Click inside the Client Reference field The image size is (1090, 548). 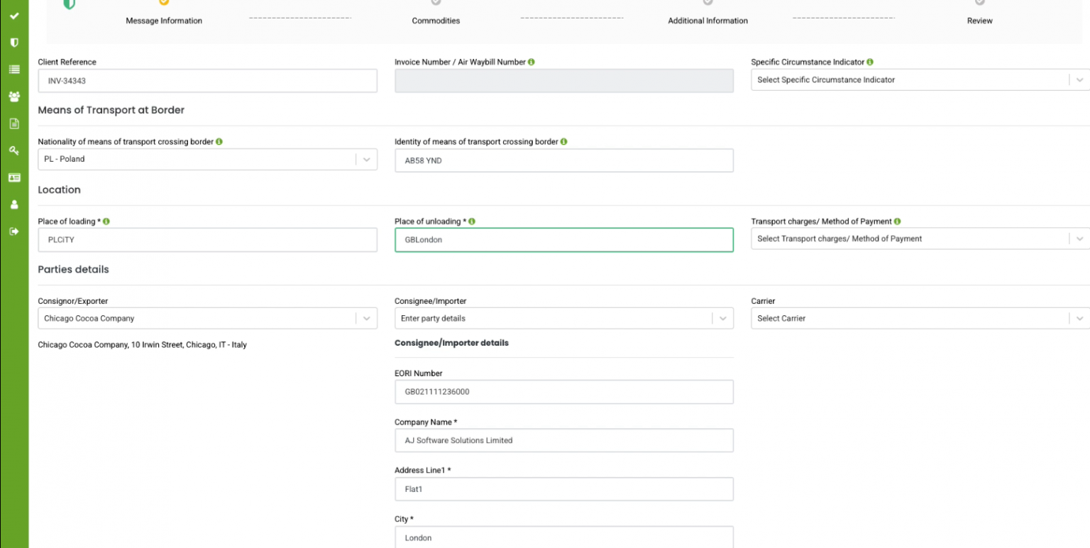coord(206,80)
